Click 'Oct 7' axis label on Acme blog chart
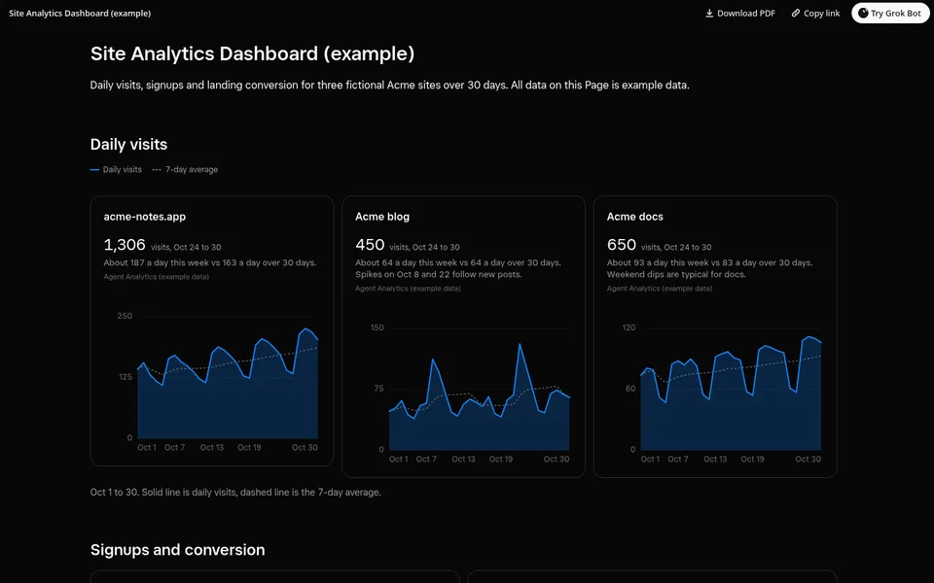934x583 pixels. tap(426, 460)
